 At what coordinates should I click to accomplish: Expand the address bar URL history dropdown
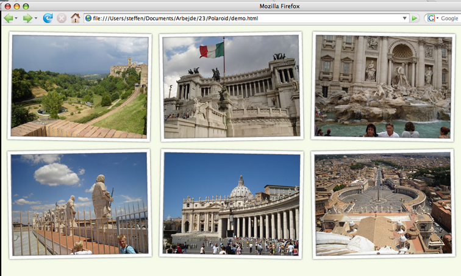point(405,18)
